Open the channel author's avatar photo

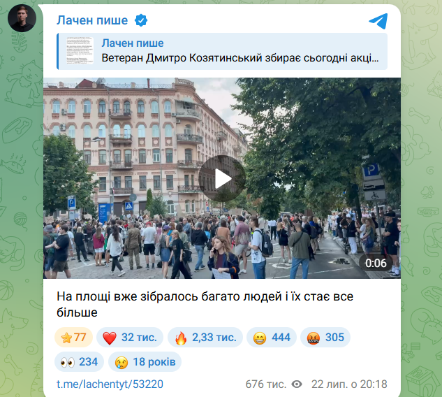pyautogui.click(x=22, y=18)
